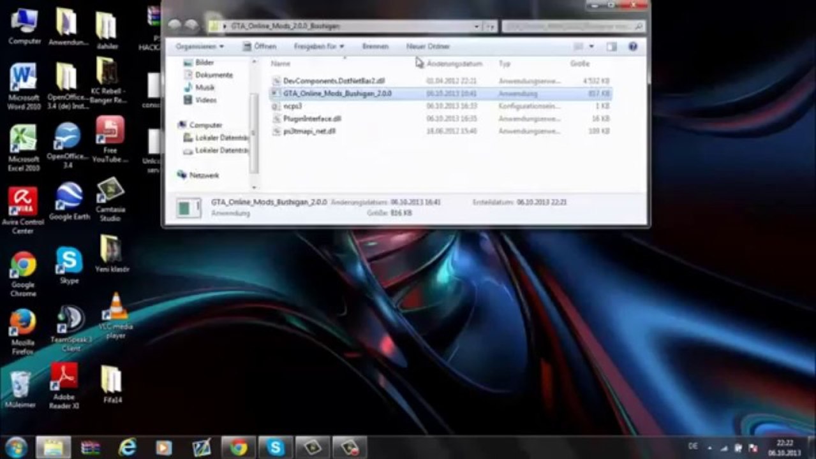
Task: Sort by Name column header
Action: coord(280,64)
